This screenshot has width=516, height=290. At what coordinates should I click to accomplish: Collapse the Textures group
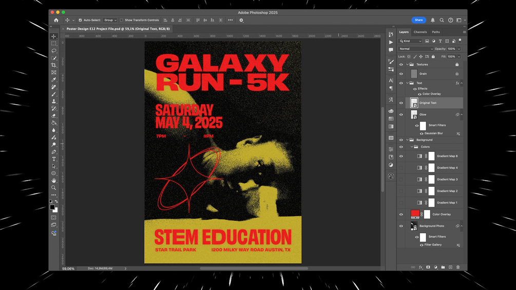tap(407, 65)
